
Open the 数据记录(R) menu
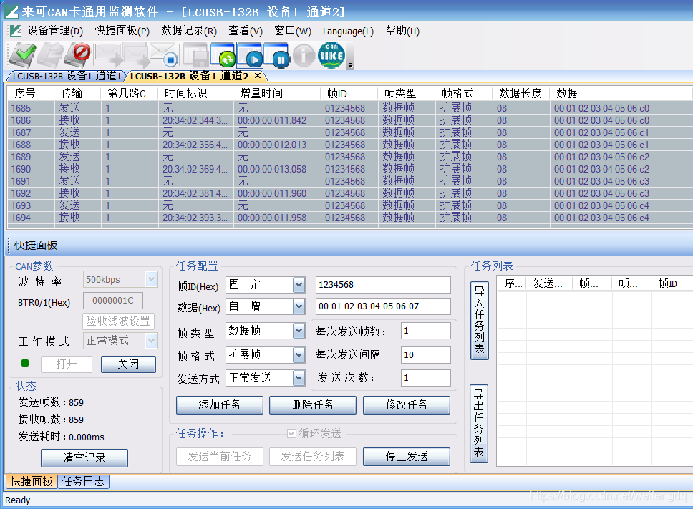pos(189,31)
